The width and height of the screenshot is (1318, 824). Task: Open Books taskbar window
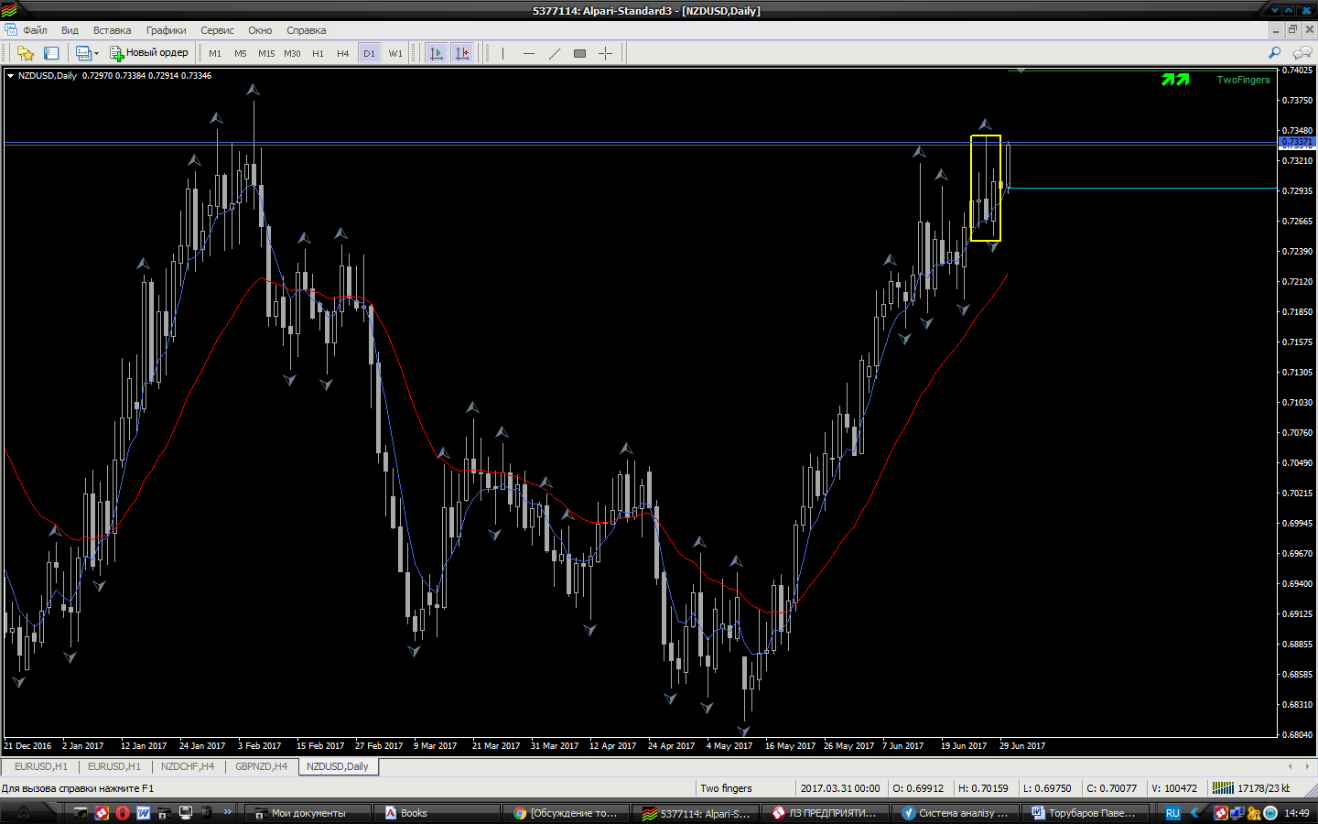pos(437,813)
